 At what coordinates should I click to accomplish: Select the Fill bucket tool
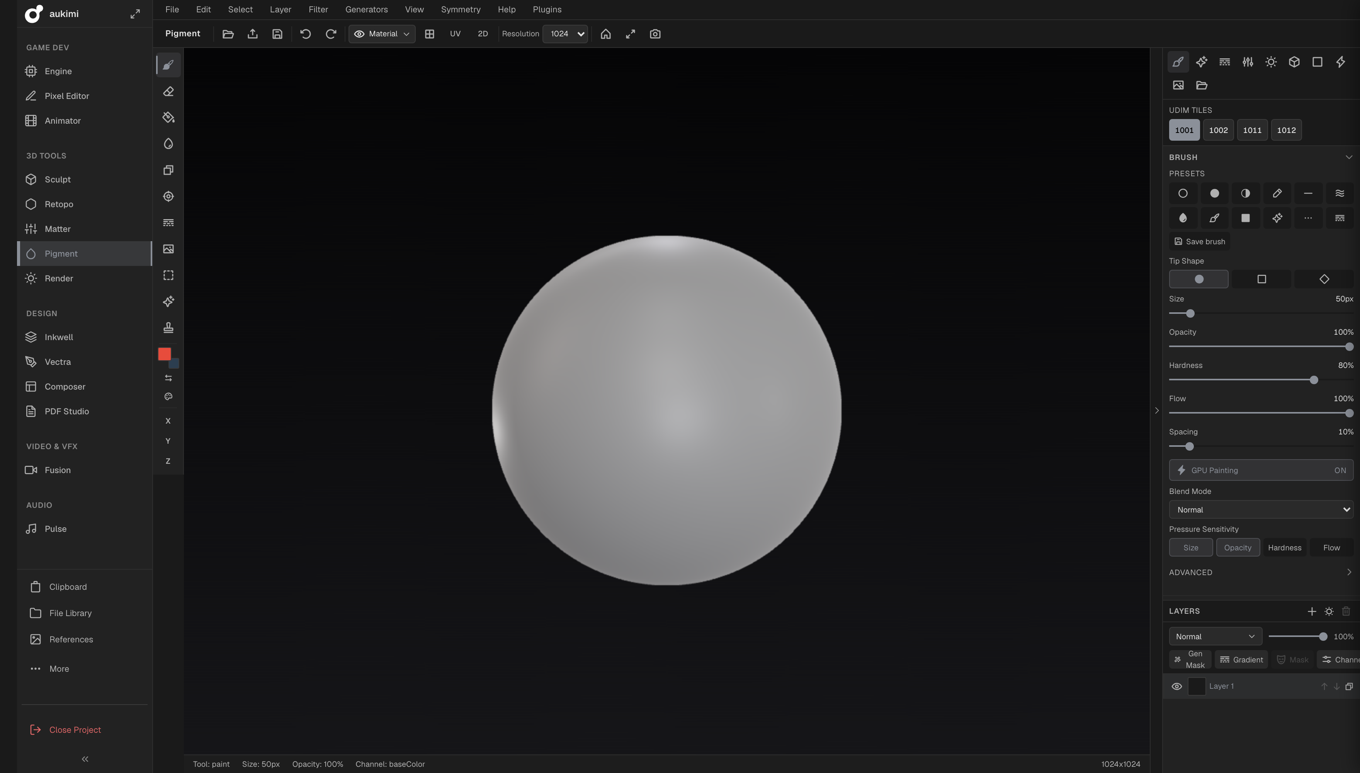168,117
